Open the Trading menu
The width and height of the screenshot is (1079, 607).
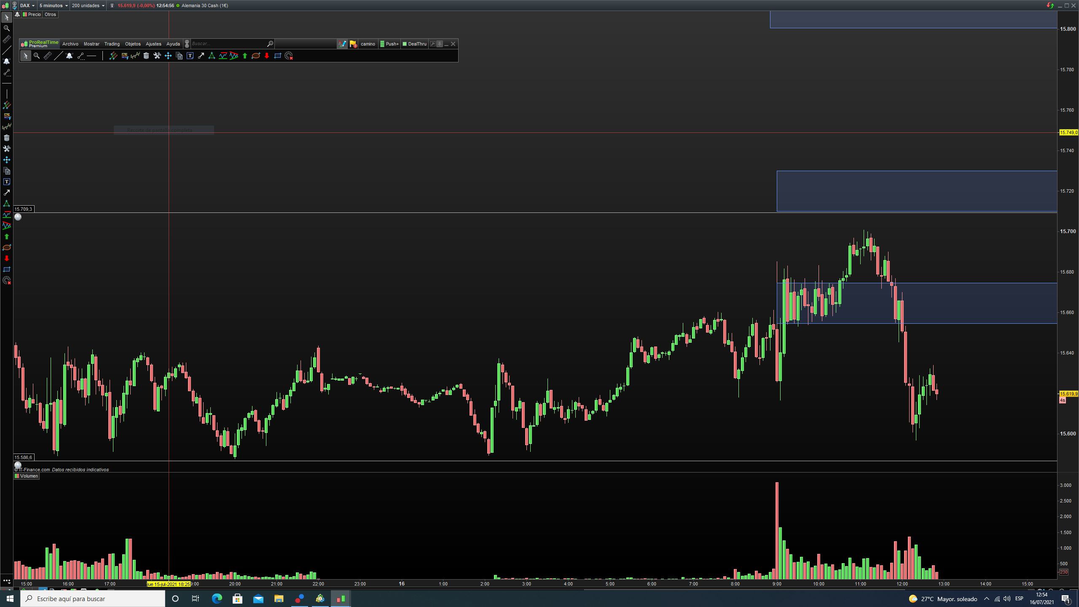(x=112, y=44)
